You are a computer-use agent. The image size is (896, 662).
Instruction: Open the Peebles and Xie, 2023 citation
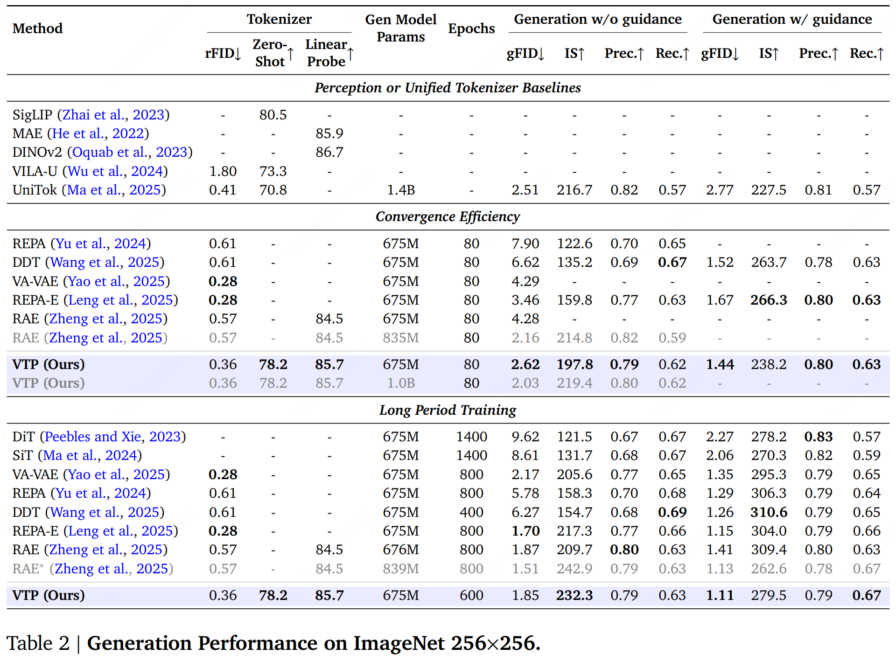pyautogui.click(x=113, y=437)
